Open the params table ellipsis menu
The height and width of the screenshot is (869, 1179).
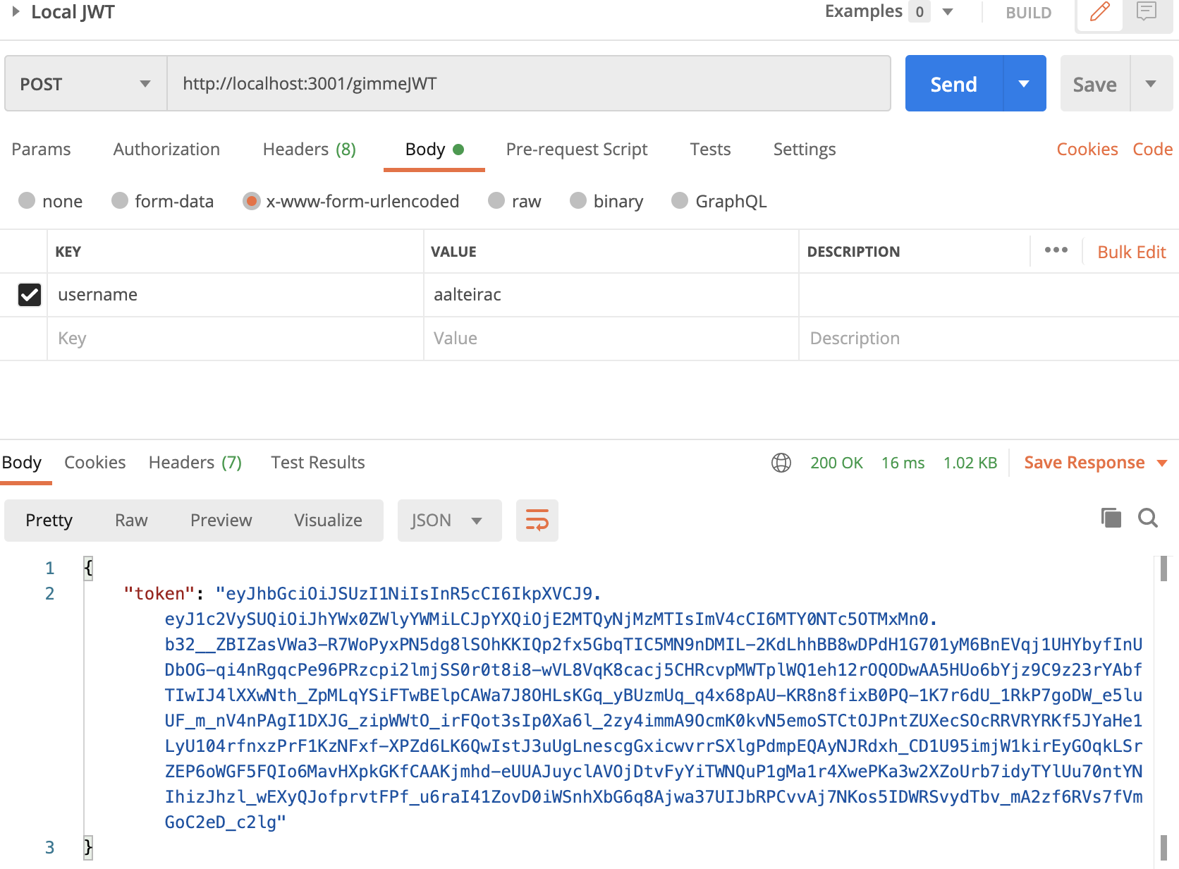pos(1056,250)
